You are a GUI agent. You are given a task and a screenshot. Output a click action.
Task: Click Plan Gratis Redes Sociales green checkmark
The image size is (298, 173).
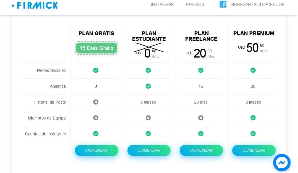click(x=96, y=70)
